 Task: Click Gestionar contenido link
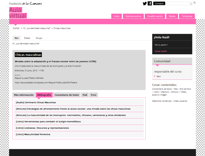pos(162,101)
